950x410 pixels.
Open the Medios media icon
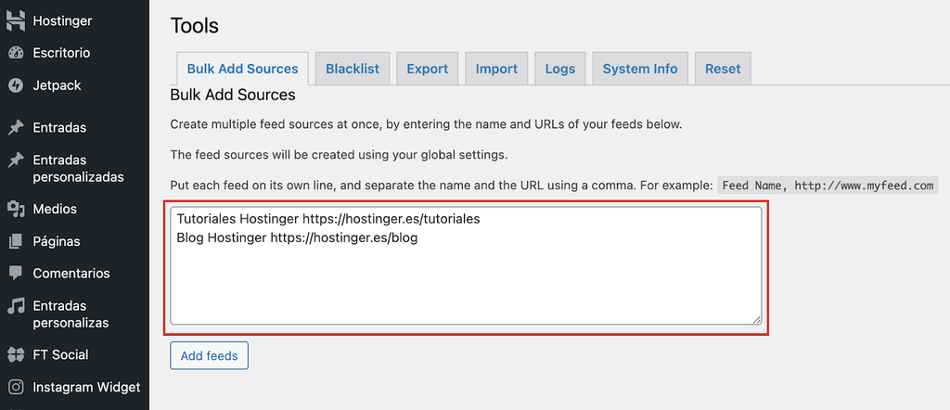(15, 209)
